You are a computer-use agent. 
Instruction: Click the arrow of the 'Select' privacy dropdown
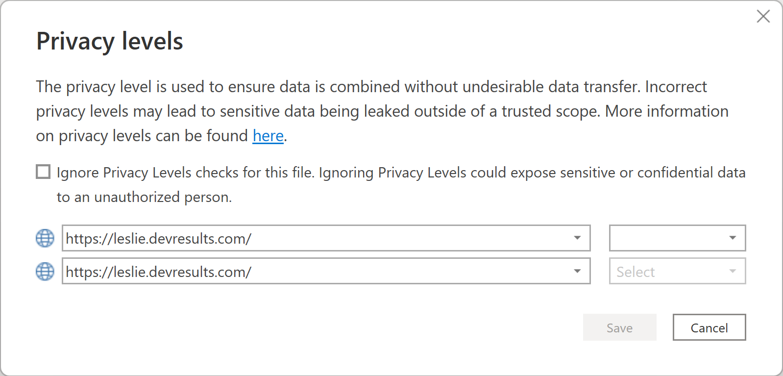(x=733, y=271)
